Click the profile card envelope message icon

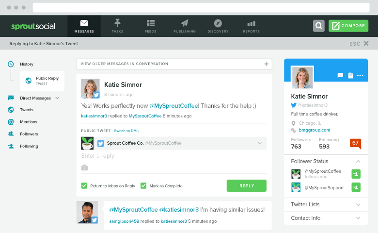[340, 75]
